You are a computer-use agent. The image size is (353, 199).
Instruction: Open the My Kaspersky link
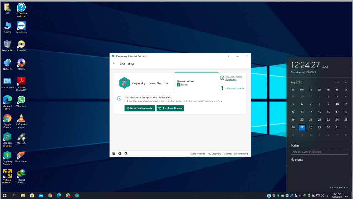[x=214, y=154]
